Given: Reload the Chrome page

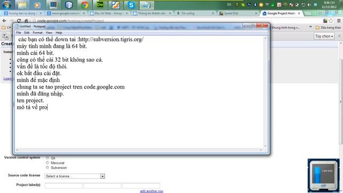Looking at the screenshot, I should pyautogui.click(x=19, y=21).
